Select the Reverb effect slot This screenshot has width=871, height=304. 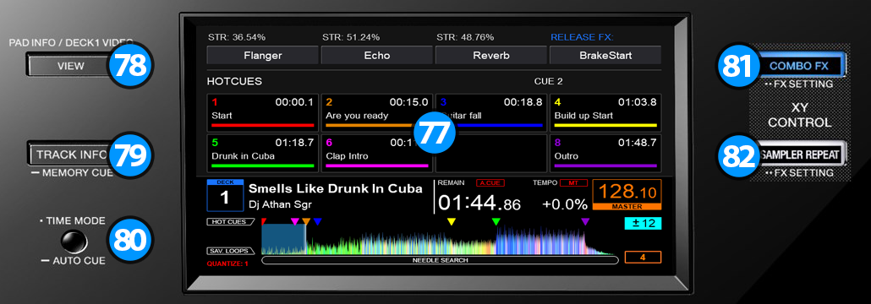click(491, 55)
